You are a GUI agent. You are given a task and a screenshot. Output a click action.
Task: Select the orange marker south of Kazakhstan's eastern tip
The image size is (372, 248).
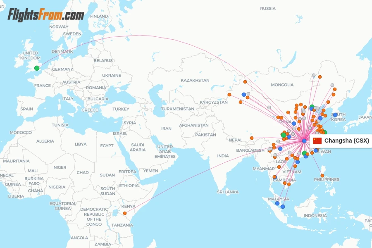(245, 82)
